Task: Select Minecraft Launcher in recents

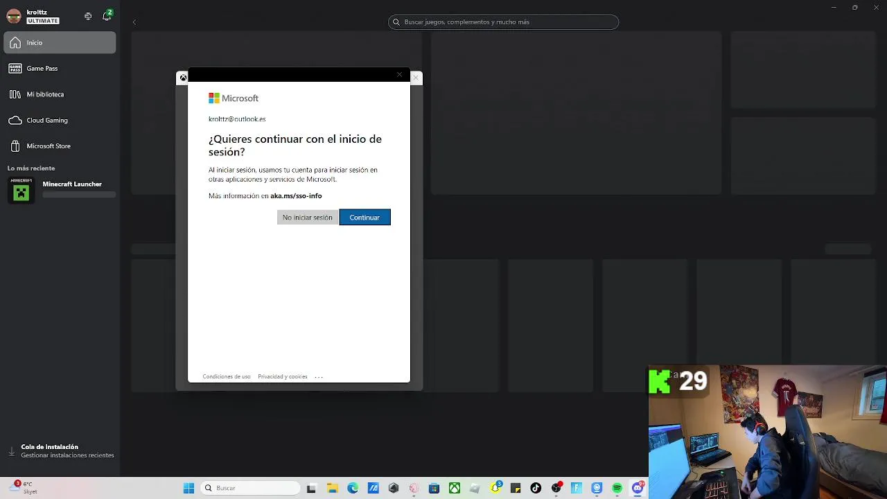Action: pyautogui.click(x=60, y=190)
